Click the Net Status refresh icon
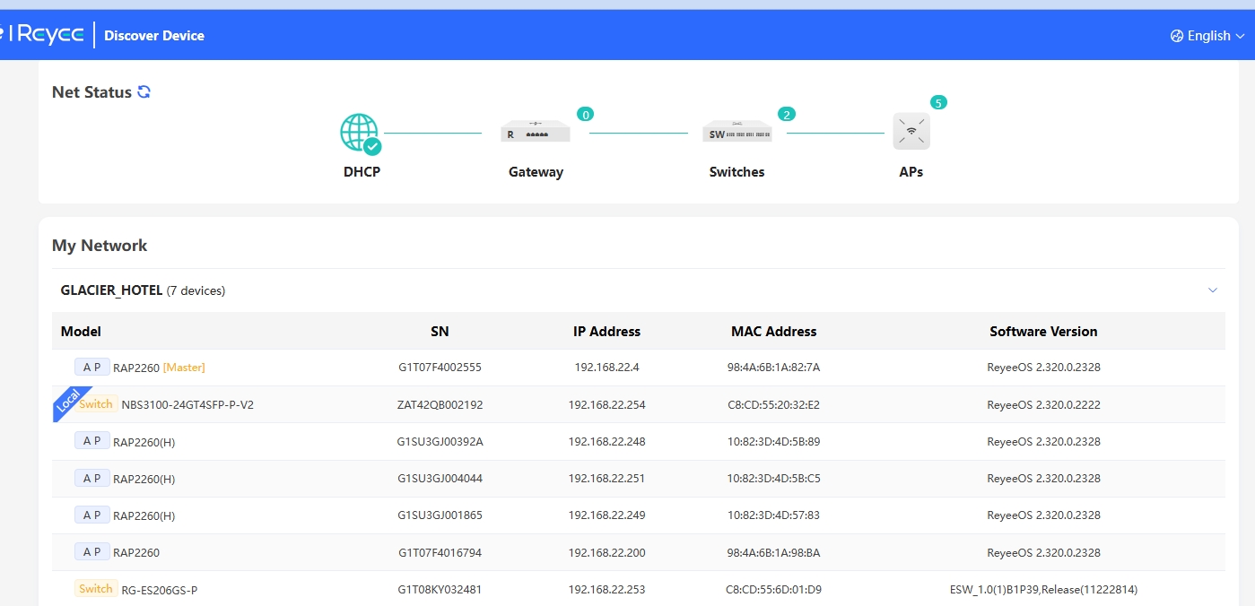Viewport: 1255px width, 606px height. pyautogui.click(x=144, y=91)
